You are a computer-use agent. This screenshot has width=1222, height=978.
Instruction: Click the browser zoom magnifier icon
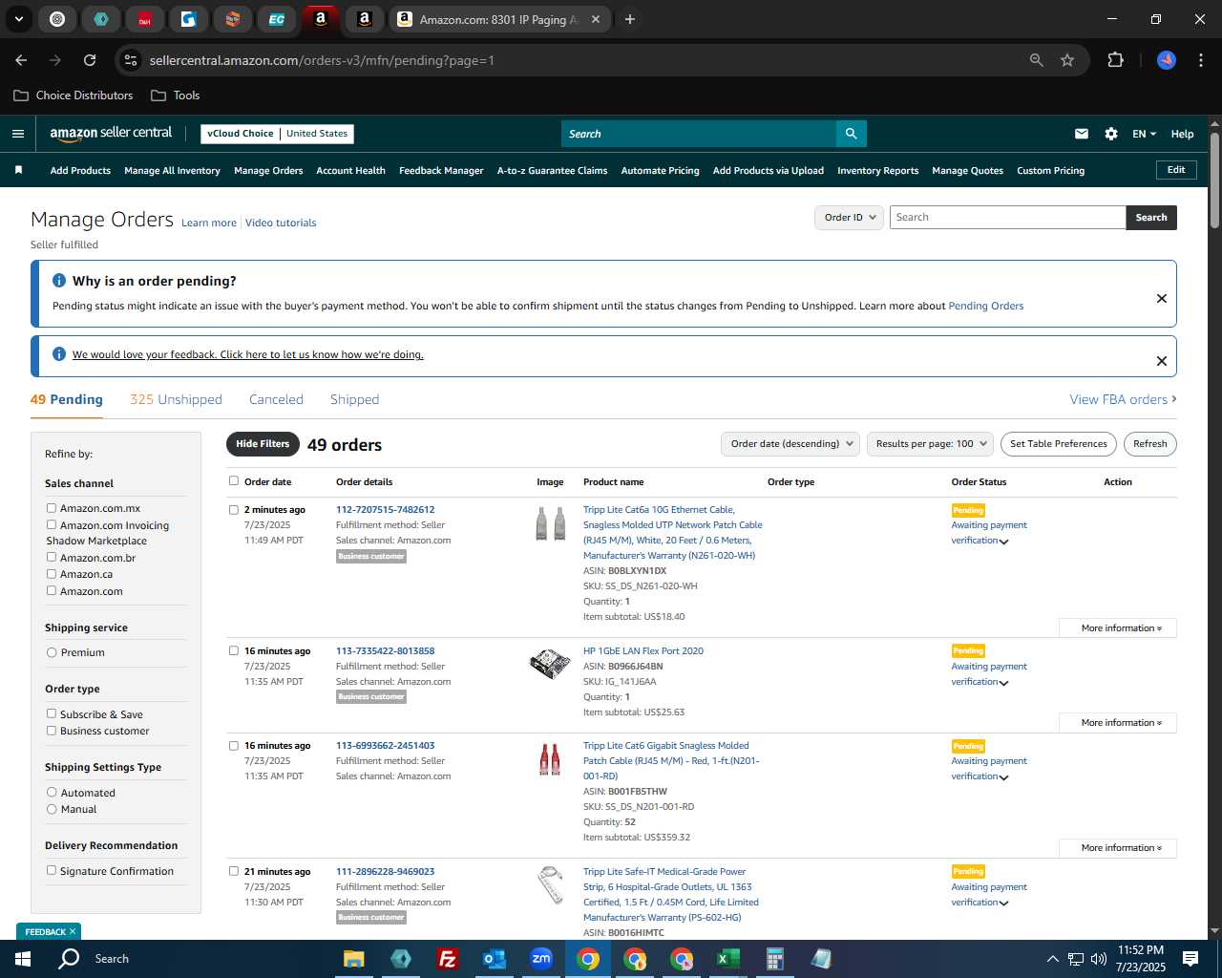pos(1037,60)
